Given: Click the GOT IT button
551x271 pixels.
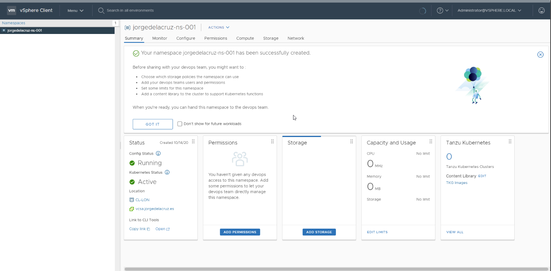Looking at the screenshot, I should coord(153,124).
